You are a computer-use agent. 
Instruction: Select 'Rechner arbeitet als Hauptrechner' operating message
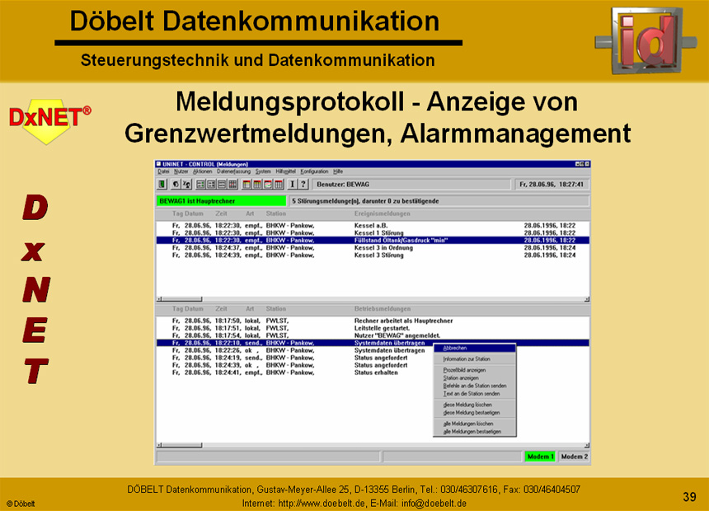(373, 321)
